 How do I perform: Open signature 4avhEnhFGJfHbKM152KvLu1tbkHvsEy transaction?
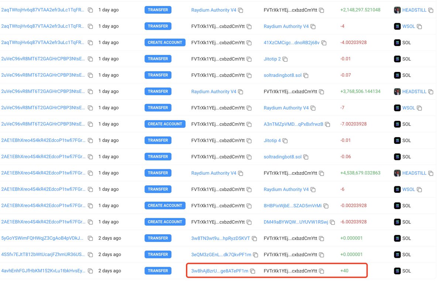[43, 271]
